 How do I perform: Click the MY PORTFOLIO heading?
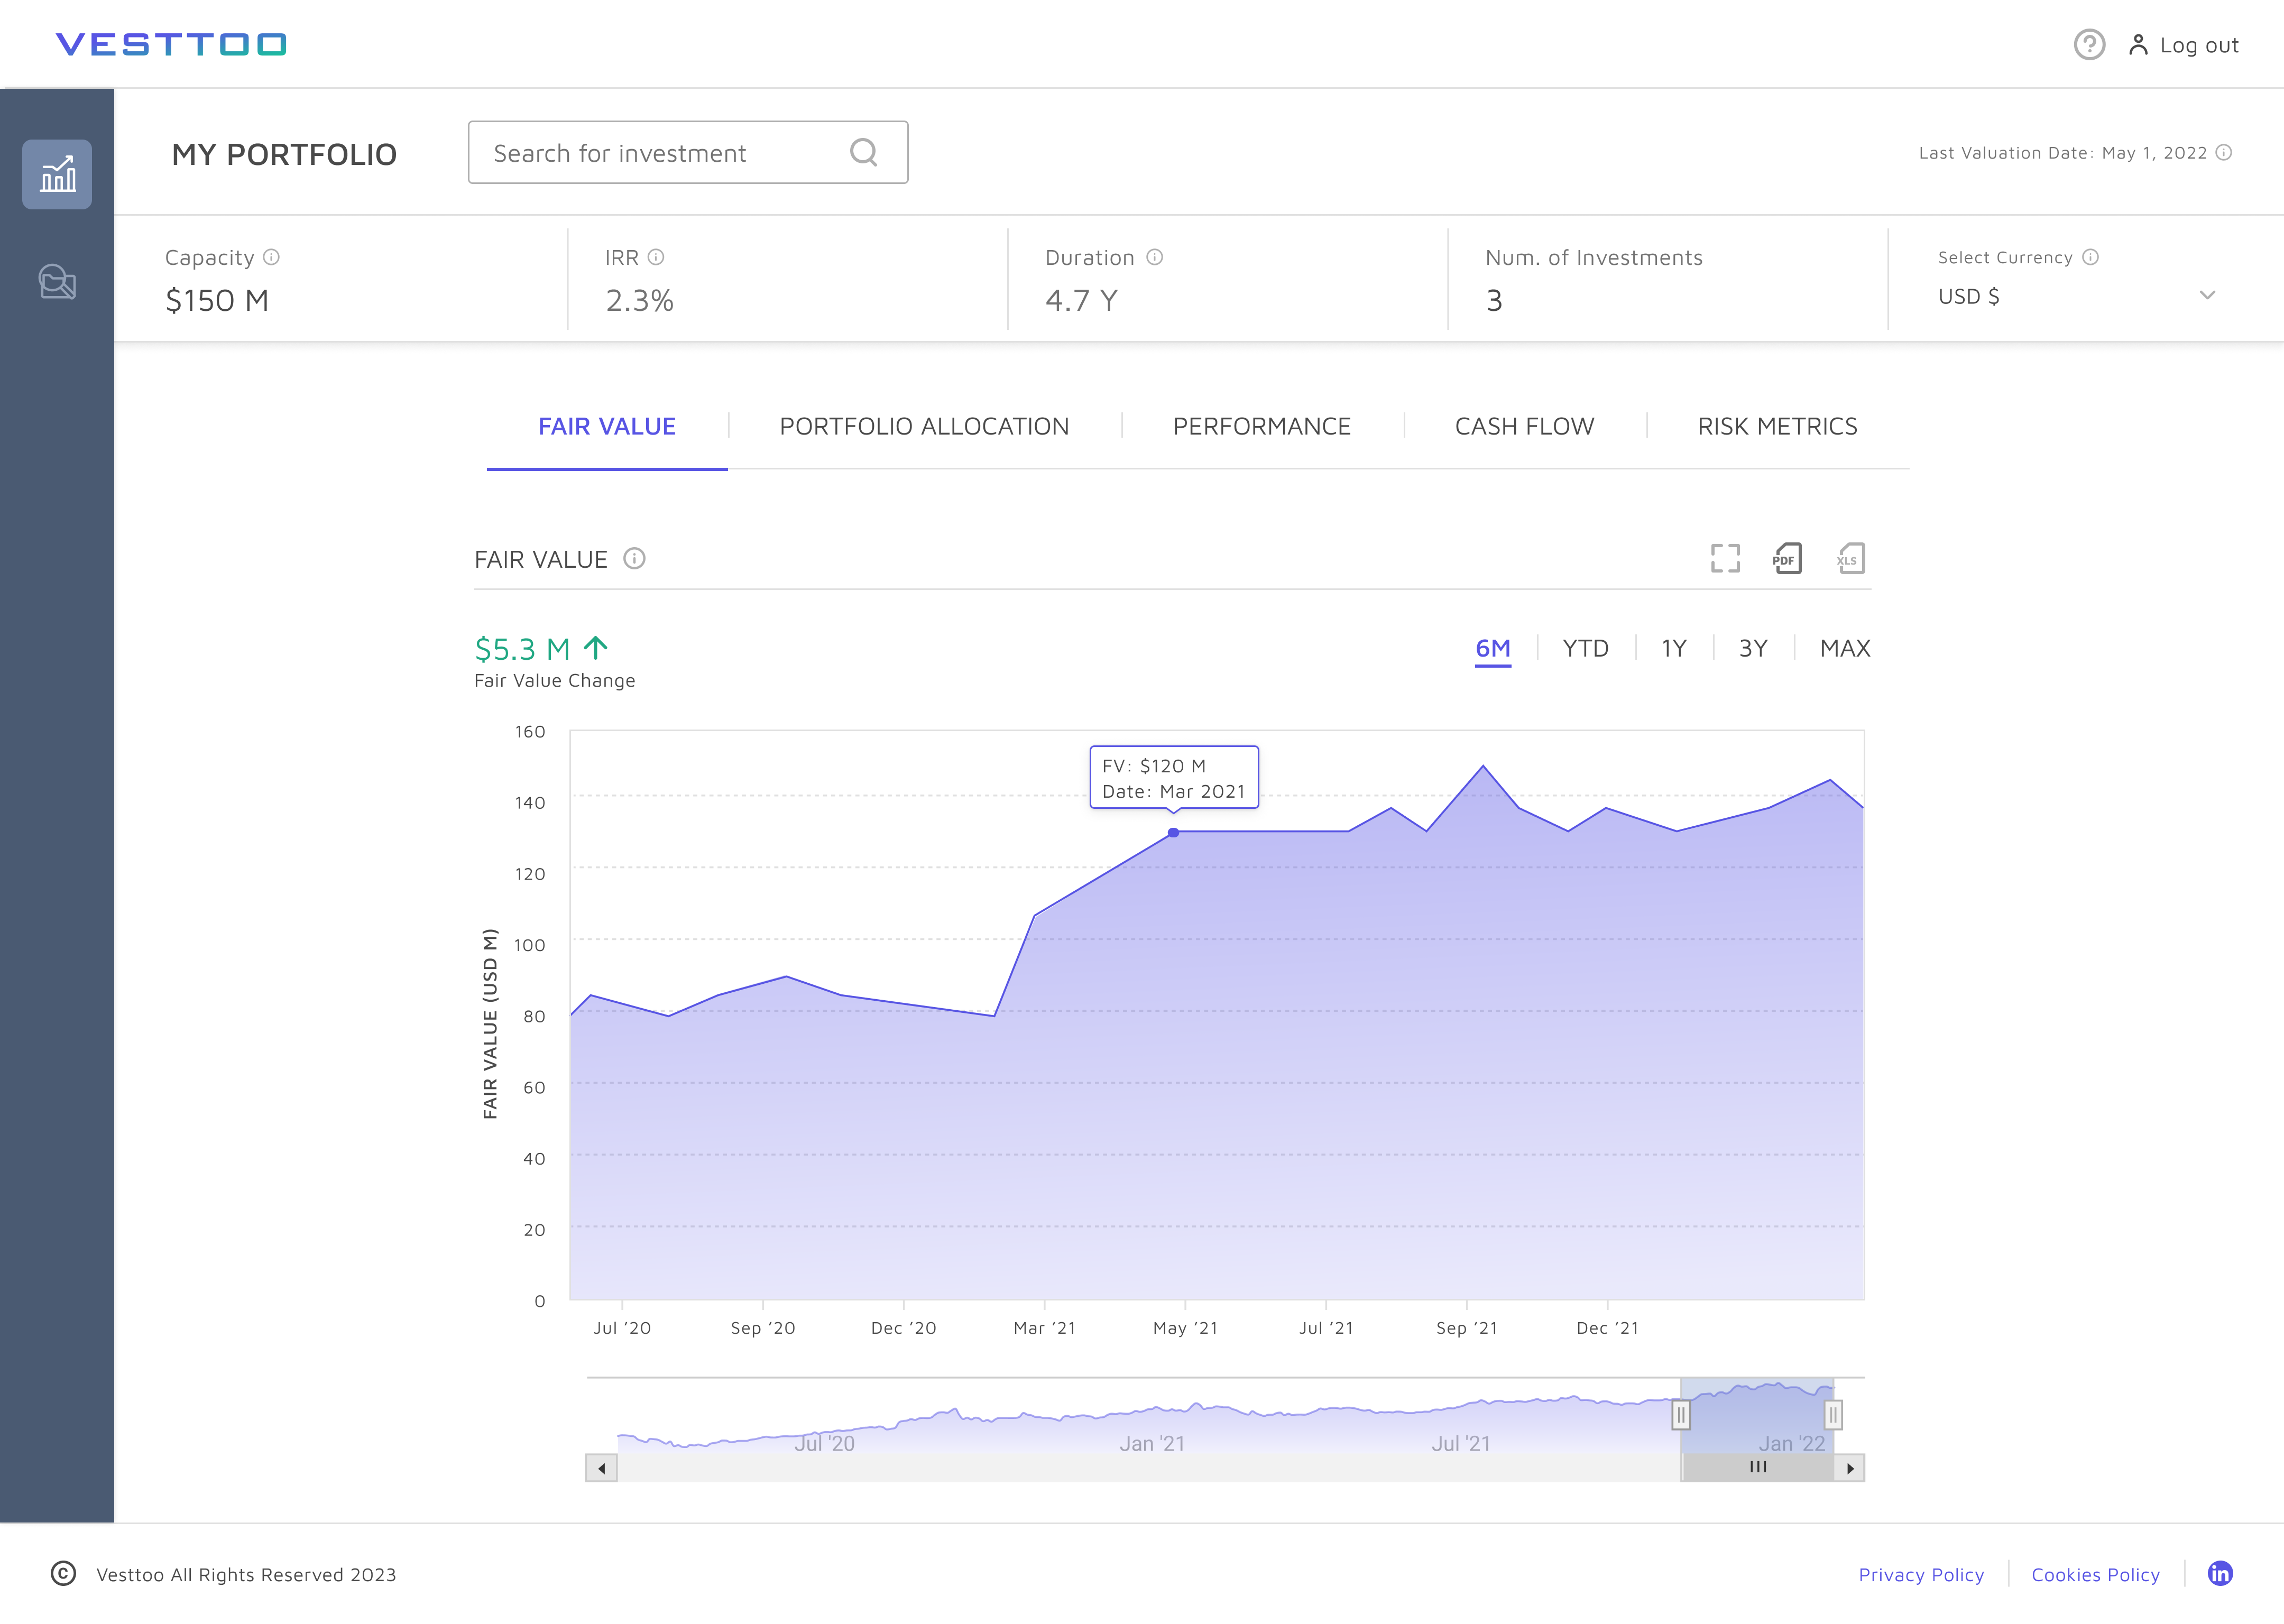(284, 154)
